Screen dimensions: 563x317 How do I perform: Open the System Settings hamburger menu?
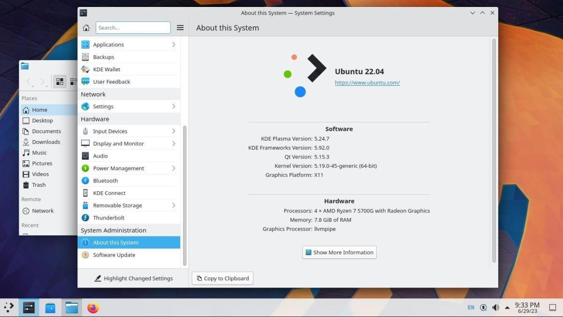click(180, 27)
